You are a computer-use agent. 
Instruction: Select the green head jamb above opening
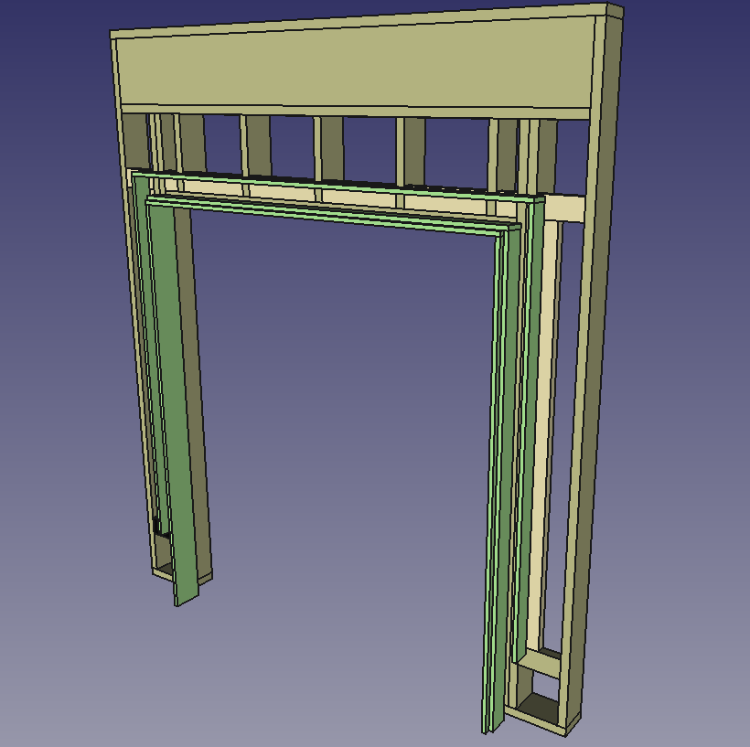pyautogui.click(x=330, y=214)
